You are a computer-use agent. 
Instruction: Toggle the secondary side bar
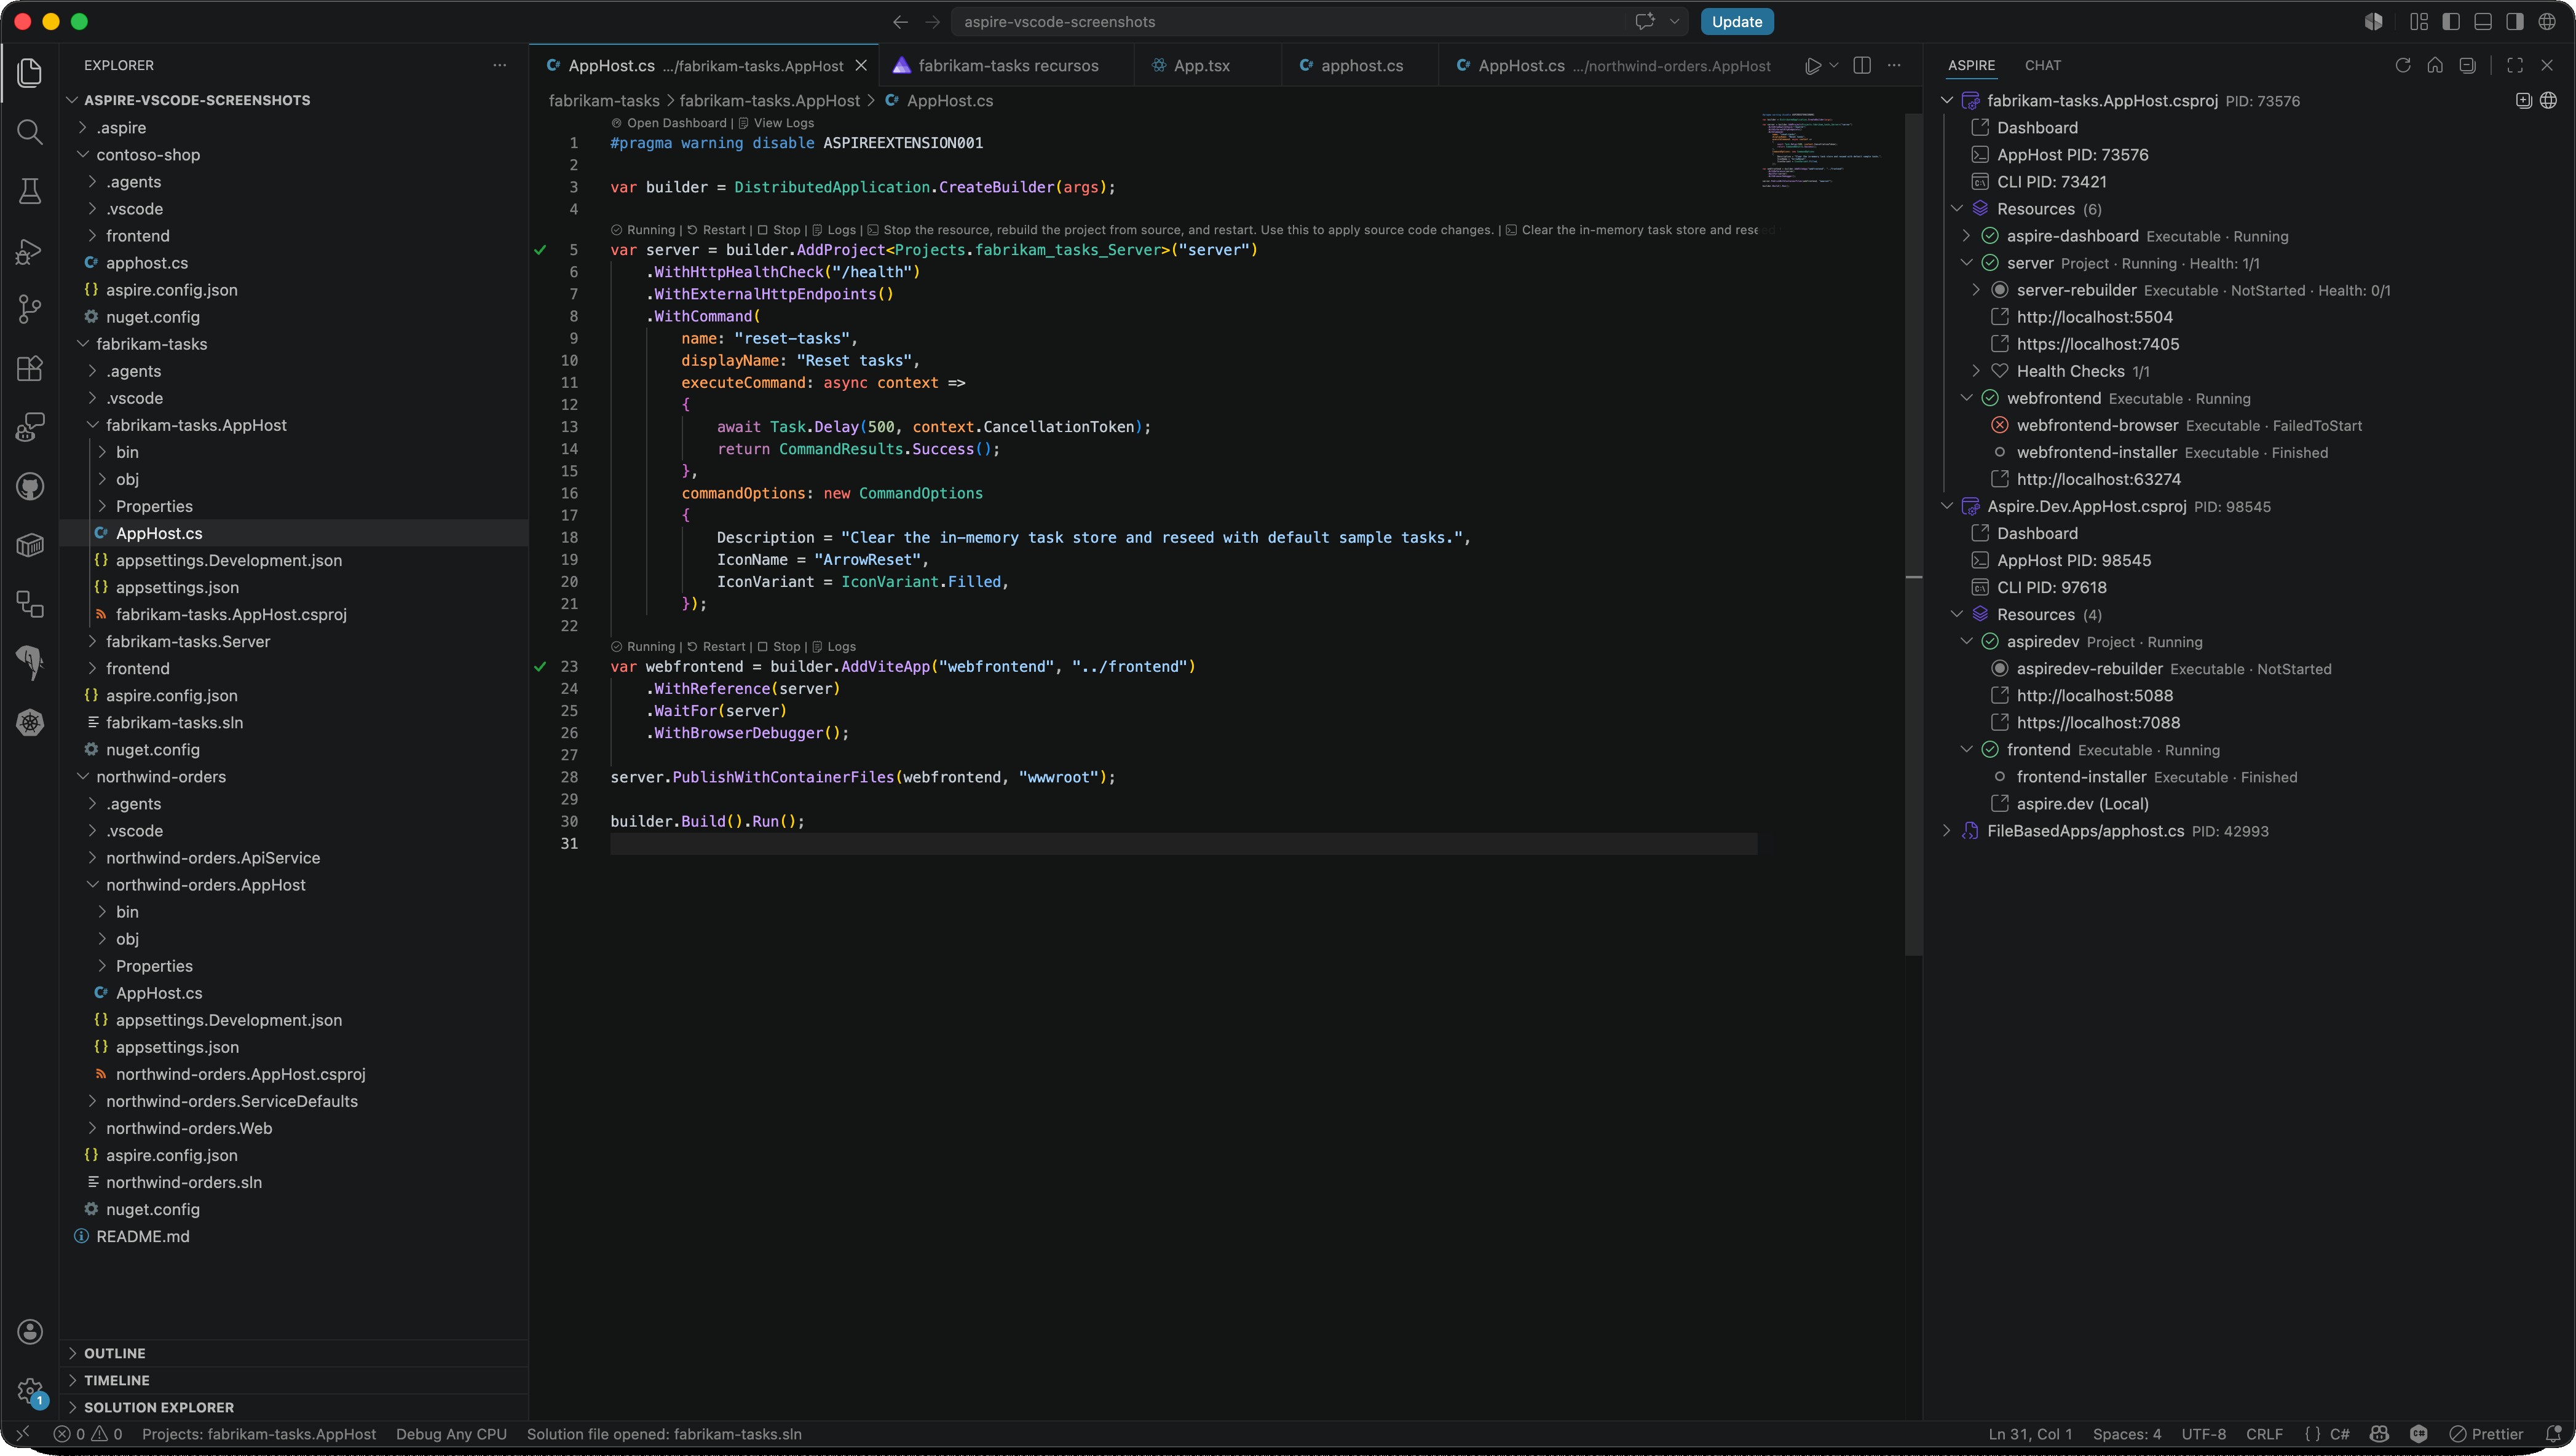2515,22
